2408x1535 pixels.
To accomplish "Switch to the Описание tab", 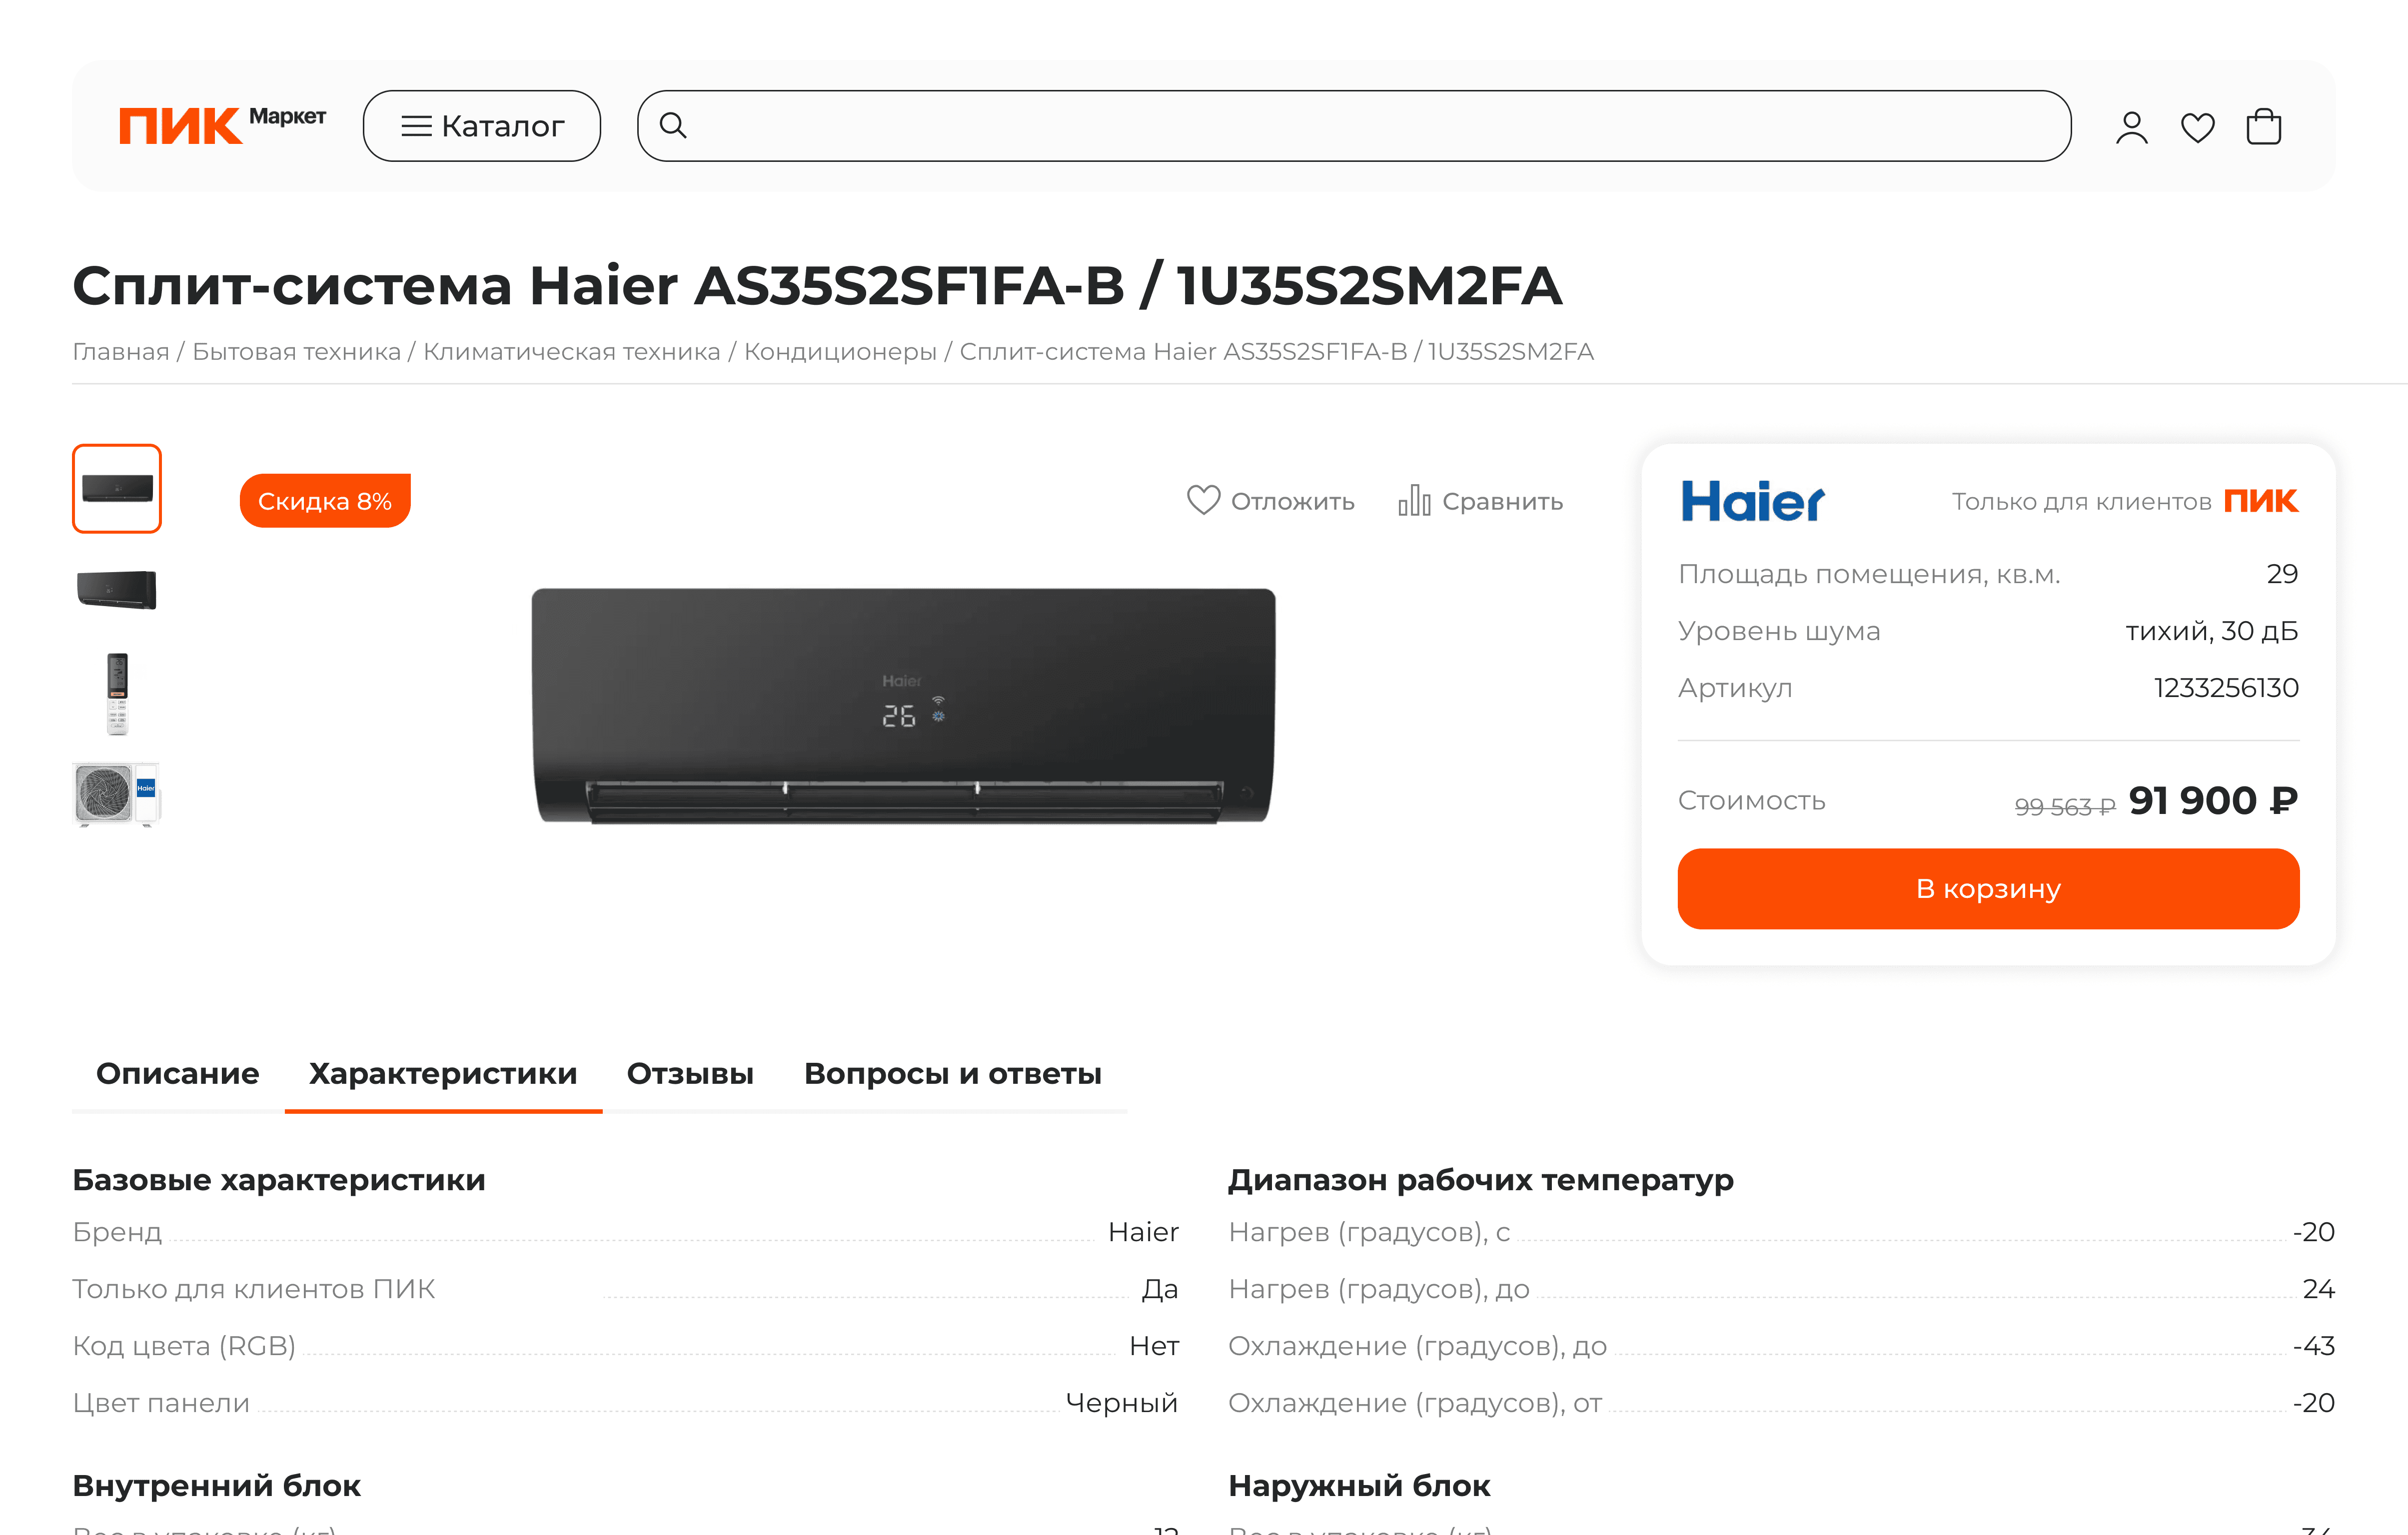I will [x=178, y=1074].
